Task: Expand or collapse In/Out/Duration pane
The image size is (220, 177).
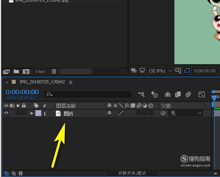Action: [x=21, y=173]
